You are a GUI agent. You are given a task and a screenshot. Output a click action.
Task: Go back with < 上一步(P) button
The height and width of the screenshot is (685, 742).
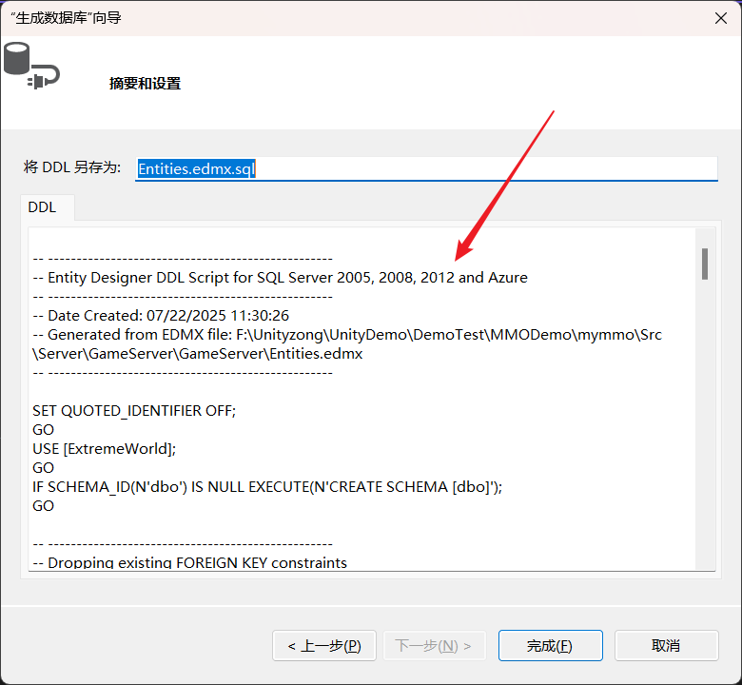pos(323,645)
